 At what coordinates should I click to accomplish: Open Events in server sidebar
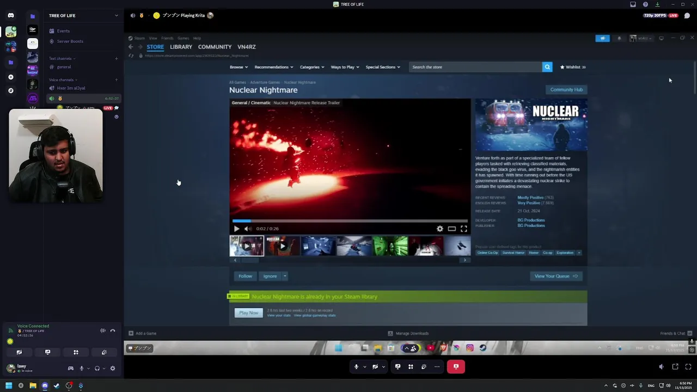(x=63, y=31)
